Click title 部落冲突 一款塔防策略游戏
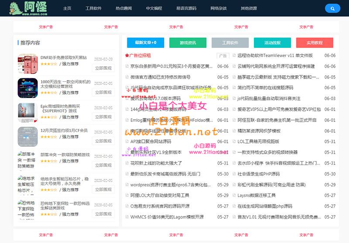Image resolution: width=349 pixels, height=243 pixels. tap(65, 155)
